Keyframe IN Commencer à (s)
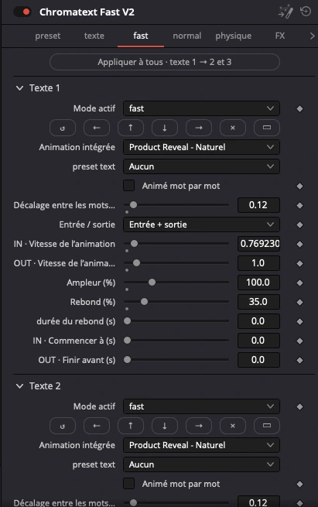Image resolution: width=318 pixels, height=507 pixels. pos(299,341)
